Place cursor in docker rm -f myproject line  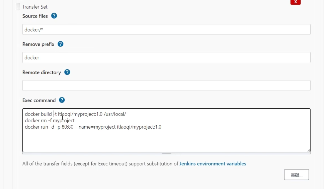coord(50,121)
